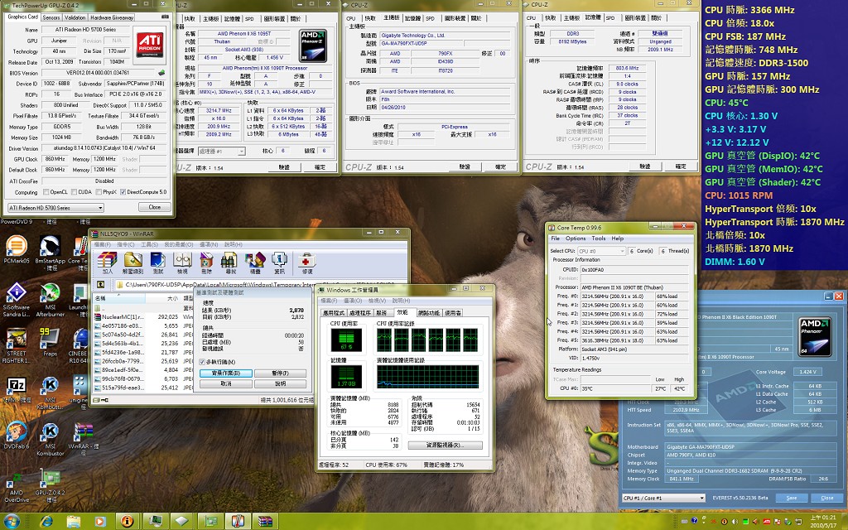Click the EVEREST Close button
This screenshot has height=530, width=848.
click(827, 498)
